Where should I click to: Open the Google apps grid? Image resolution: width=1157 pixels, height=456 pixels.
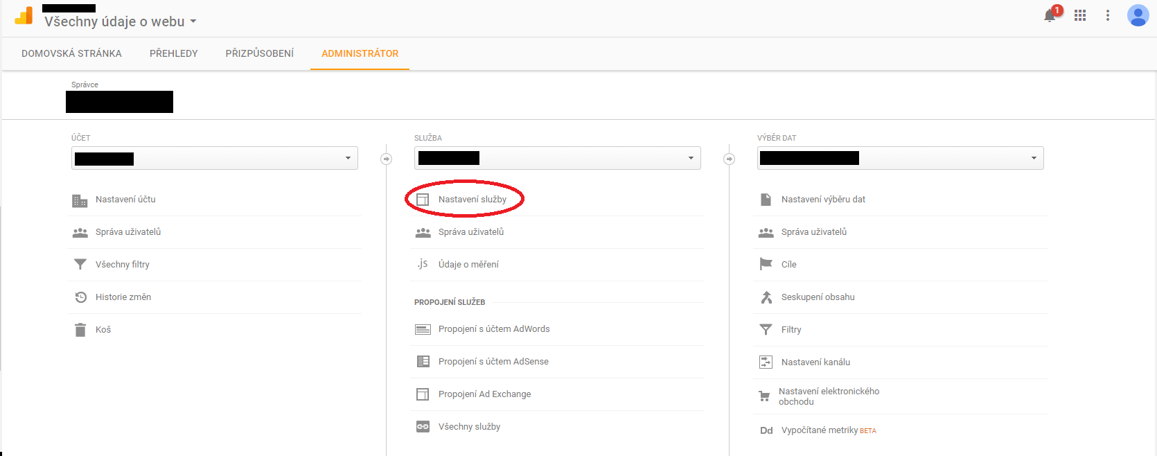coord(1080,15)
